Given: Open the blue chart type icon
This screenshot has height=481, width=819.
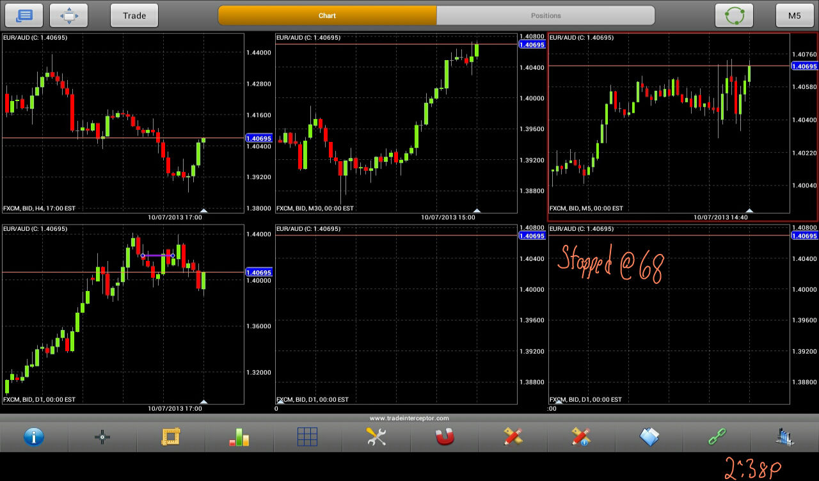Looking at the screenshot, I should pos(785,437).
